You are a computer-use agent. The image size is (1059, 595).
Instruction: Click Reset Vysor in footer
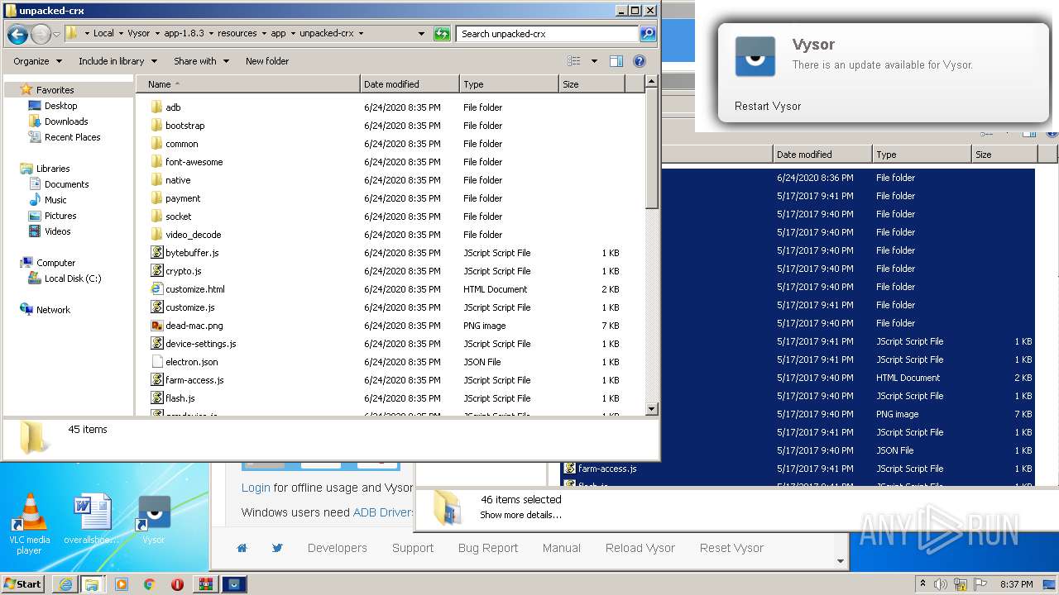click(x=731, y=548)
